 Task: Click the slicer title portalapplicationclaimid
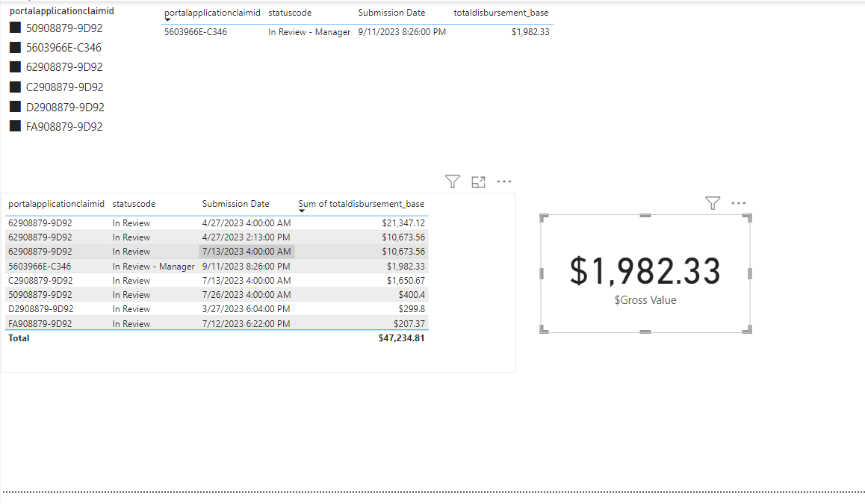coord(62,11)
